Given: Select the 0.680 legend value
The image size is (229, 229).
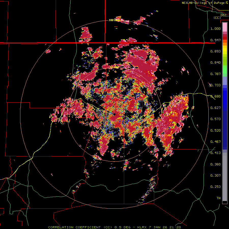Looking at the screenshot, I should [216, 96].
